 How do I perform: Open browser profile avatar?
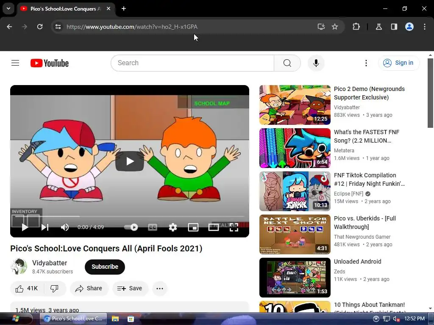pyautogui.click(x=409, y=27)
